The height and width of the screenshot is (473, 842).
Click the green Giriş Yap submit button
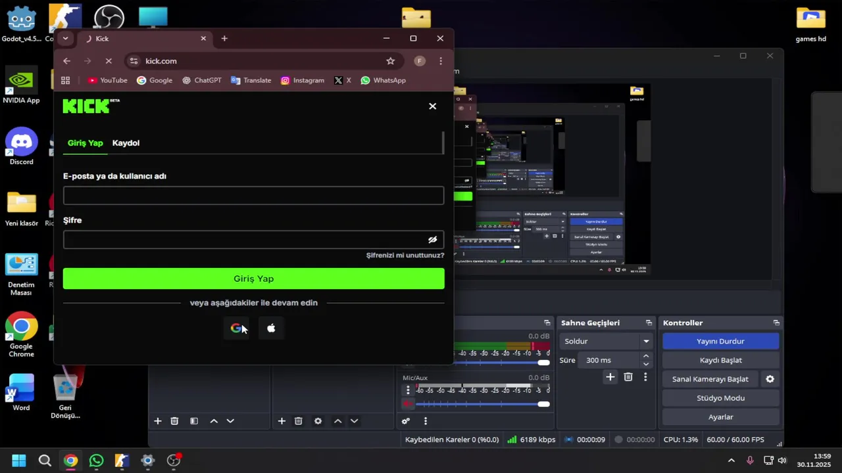[253, 279]
